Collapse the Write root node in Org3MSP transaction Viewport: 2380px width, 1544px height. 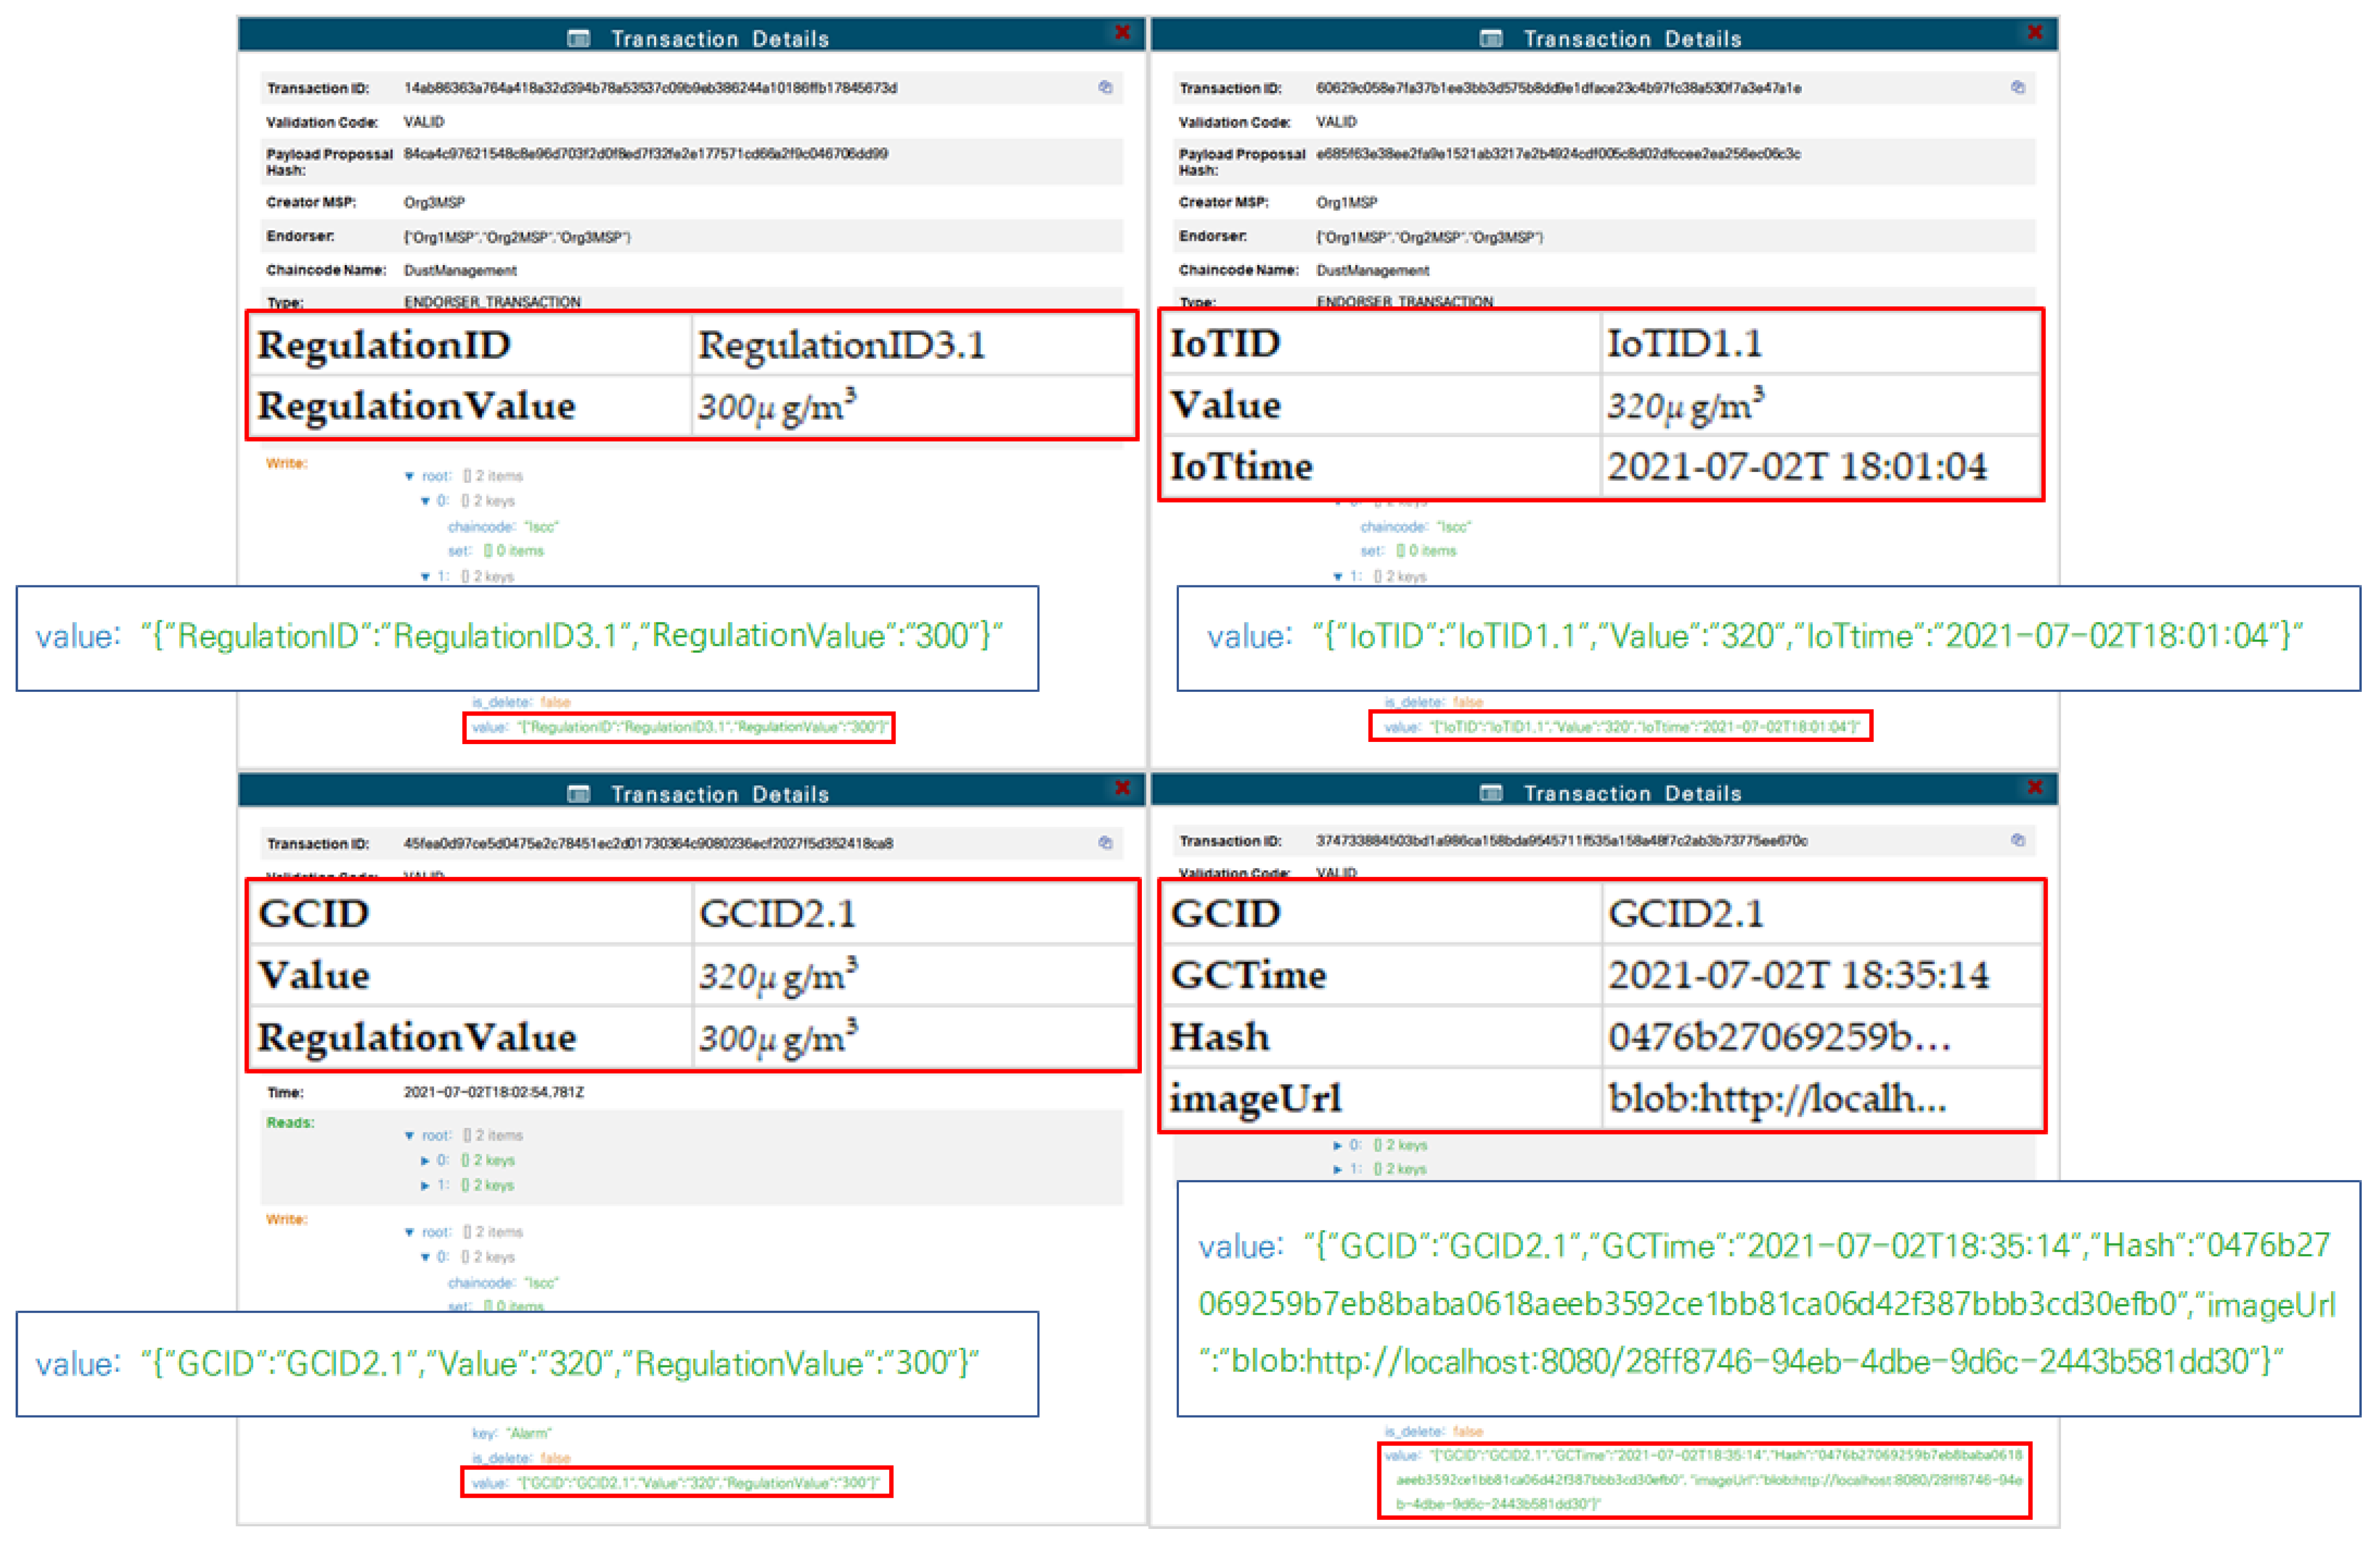tap(409, 476)
